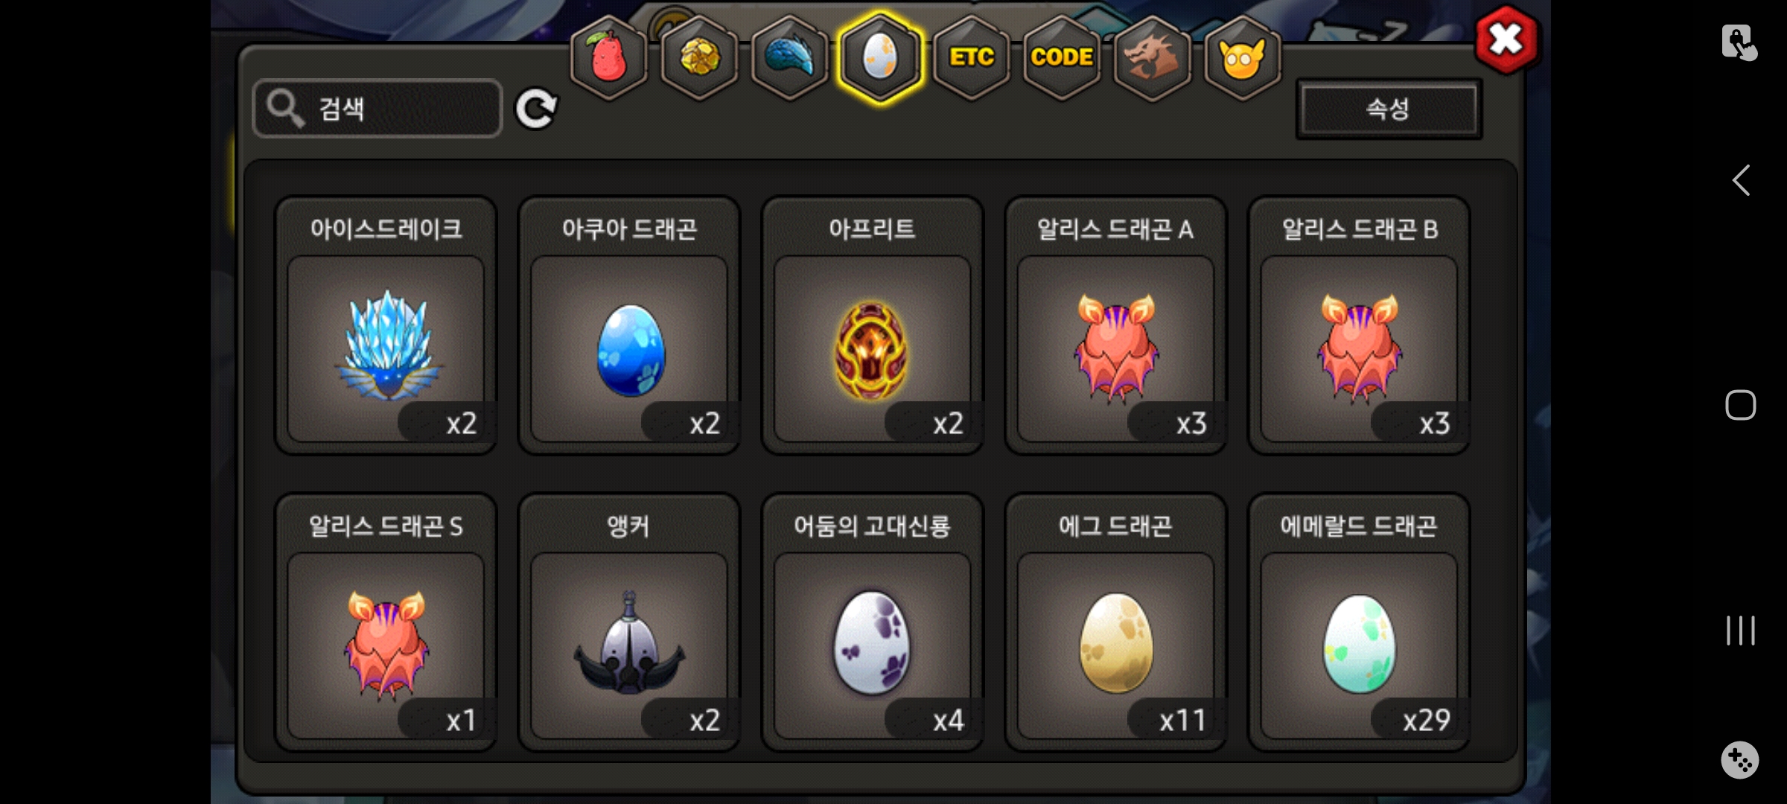Choose the 앵커 anchor egg
The height and width of the screenshot is (804, 1787).
(629, 622)
